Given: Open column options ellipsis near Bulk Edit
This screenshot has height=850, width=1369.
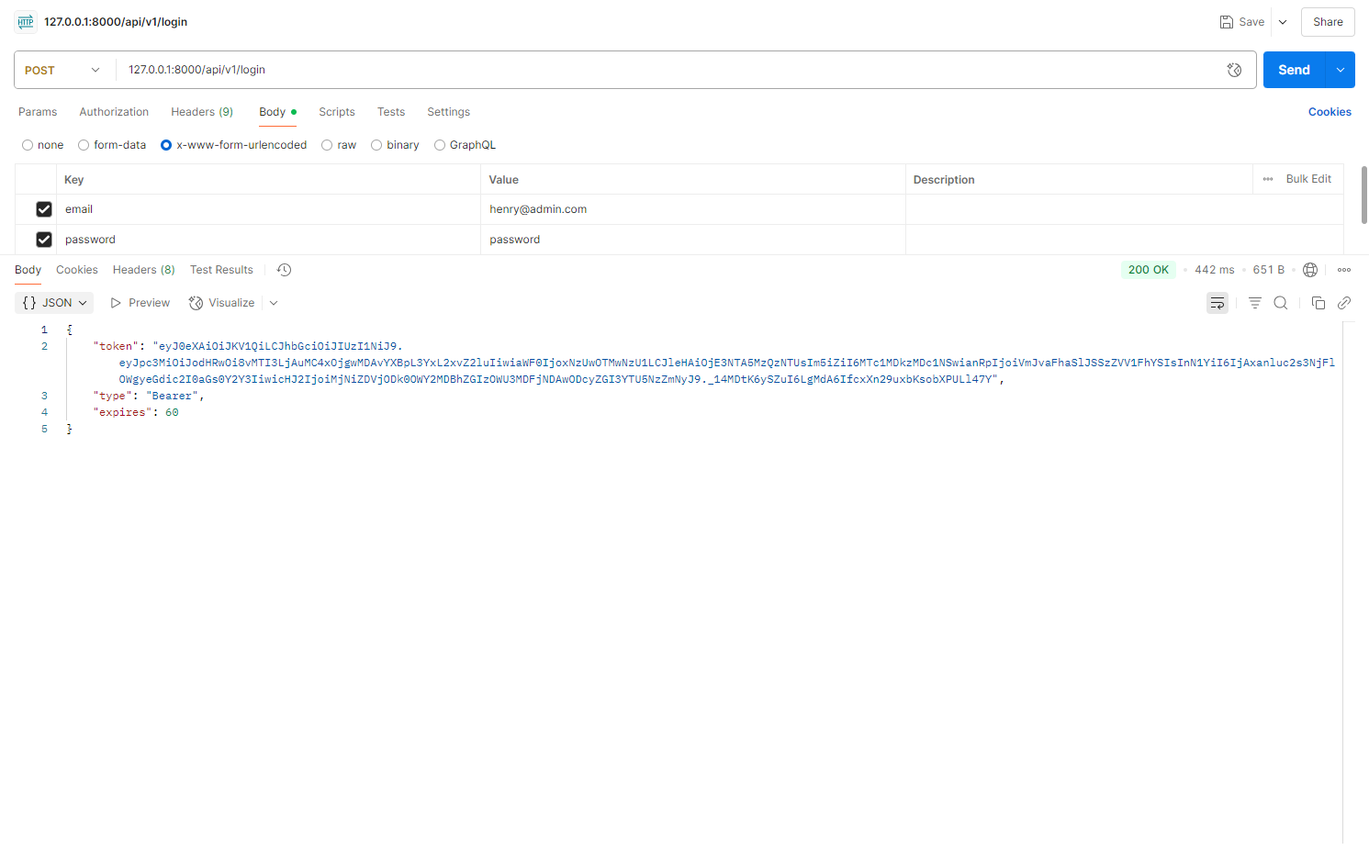Looking at the screenshot, I should click(x=1268, y=179).
